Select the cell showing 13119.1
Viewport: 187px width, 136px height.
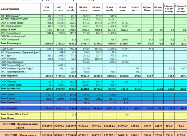(122, 44)
